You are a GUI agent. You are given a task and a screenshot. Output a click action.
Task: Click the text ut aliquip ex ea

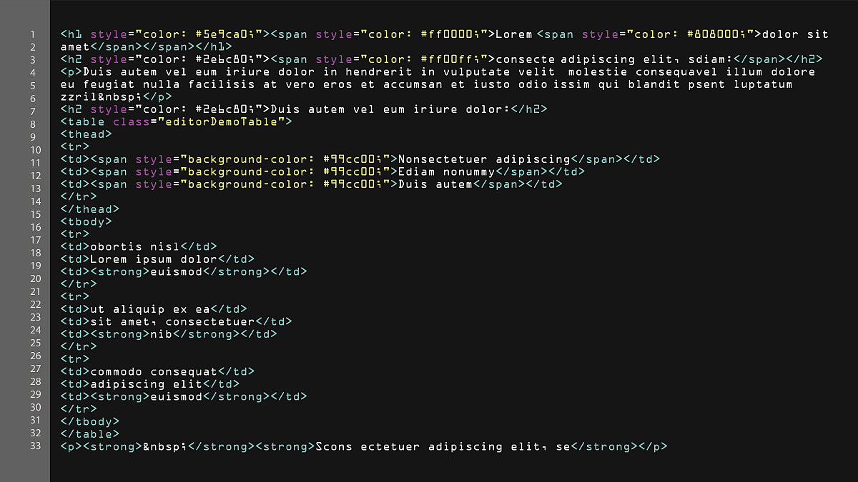[149, 308]
